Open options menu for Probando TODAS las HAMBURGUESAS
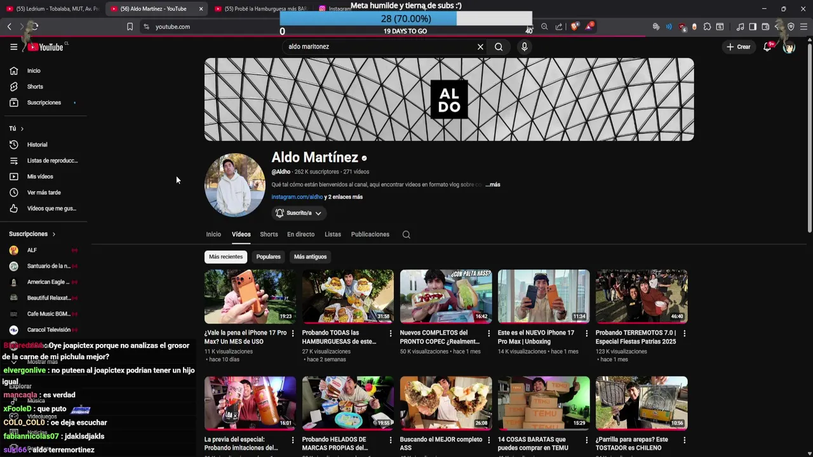Image resolution: width=813 pixels, height=457 pixels. (391, 333)
